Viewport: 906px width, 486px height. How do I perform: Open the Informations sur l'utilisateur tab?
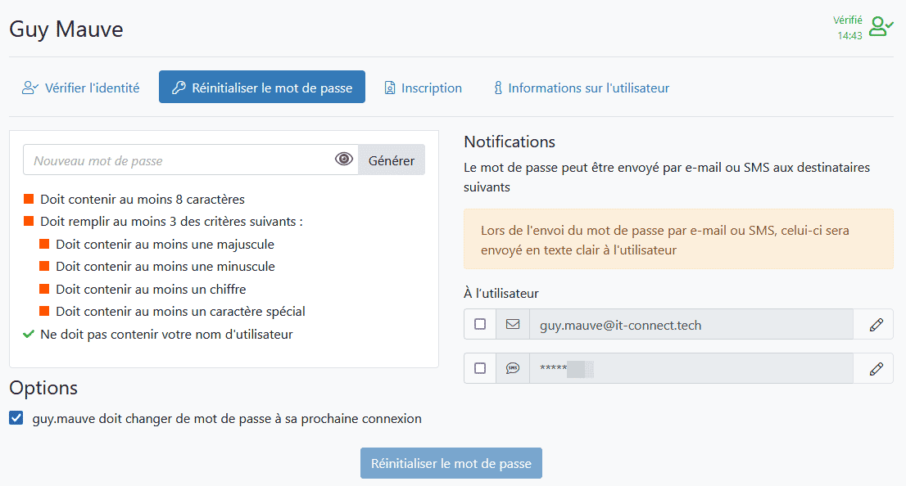tap(580, 86)
